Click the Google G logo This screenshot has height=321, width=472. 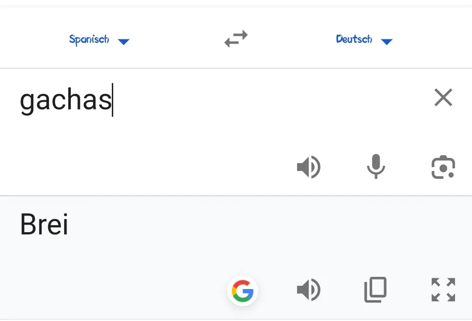[242, 290]
